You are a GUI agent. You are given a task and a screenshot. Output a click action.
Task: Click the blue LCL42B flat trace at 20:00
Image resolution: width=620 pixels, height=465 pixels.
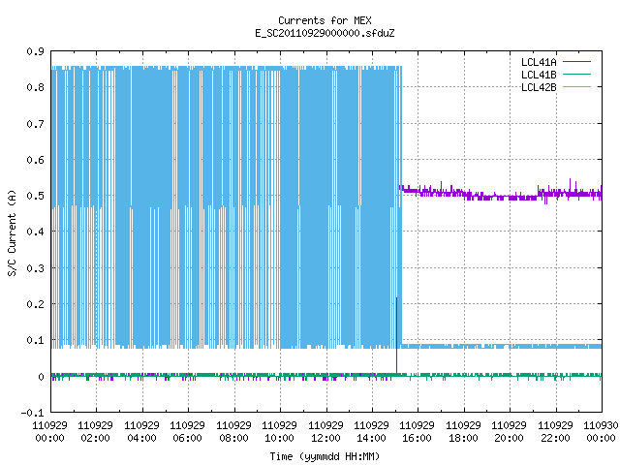tap(511, 347)
